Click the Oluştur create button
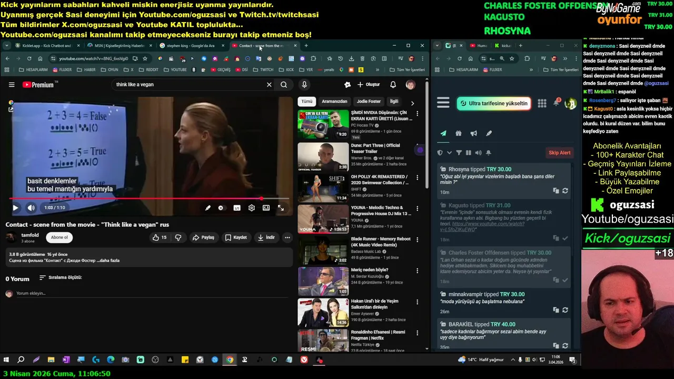The image size is (674, 379). (369, 84)
